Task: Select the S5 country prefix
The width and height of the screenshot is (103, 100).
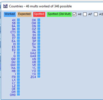Action: coord(34,35)
